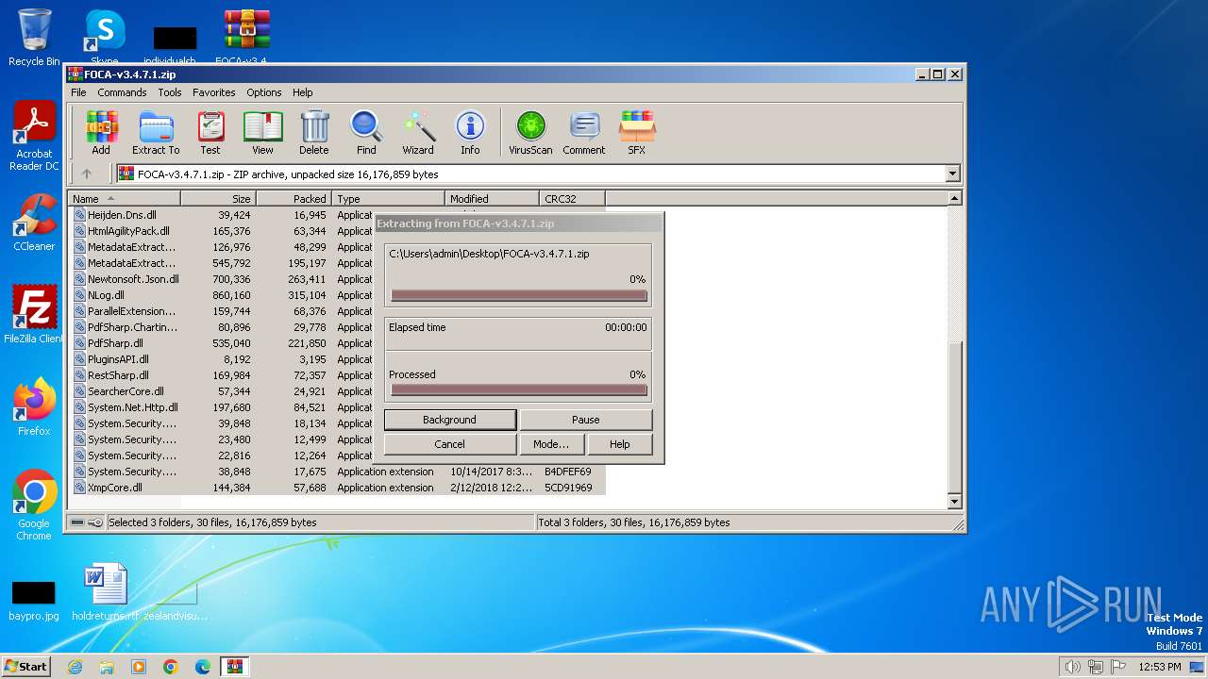Image resolution: width=1208 pixels, height=679 pixels.
Task: Sort by Size column header
Action: pyautogui.click(x=218, y=198)
